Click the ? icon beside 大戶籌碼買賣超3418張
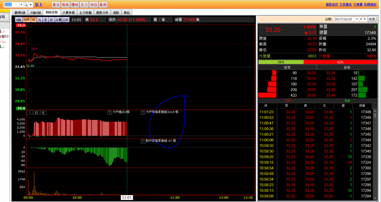381x202 pixels. (143, 113)
